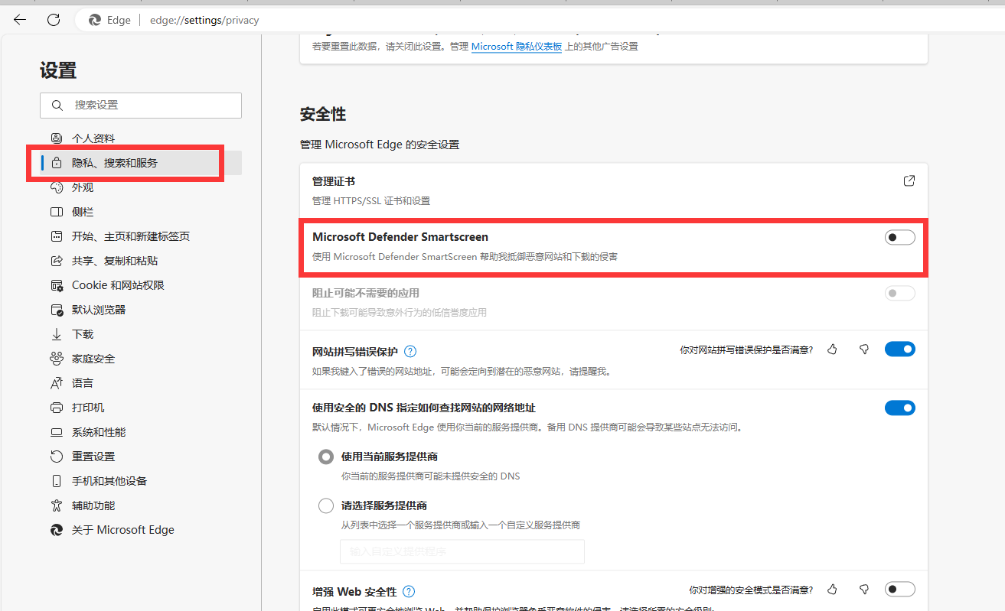This screenshot has width=1005, height=611.
Task: Click text 管理 Microsoft Edge 的安全设置
Action: (380, 145)
